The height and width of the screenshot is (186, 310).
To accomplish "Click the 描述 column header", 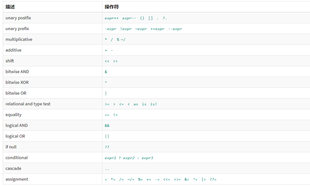I will [x=10, y=7].
